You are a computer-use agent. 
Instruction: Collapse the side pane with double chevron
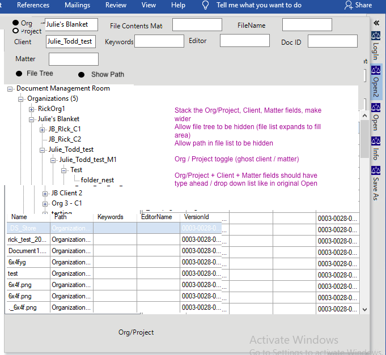[x=376, y=23]
